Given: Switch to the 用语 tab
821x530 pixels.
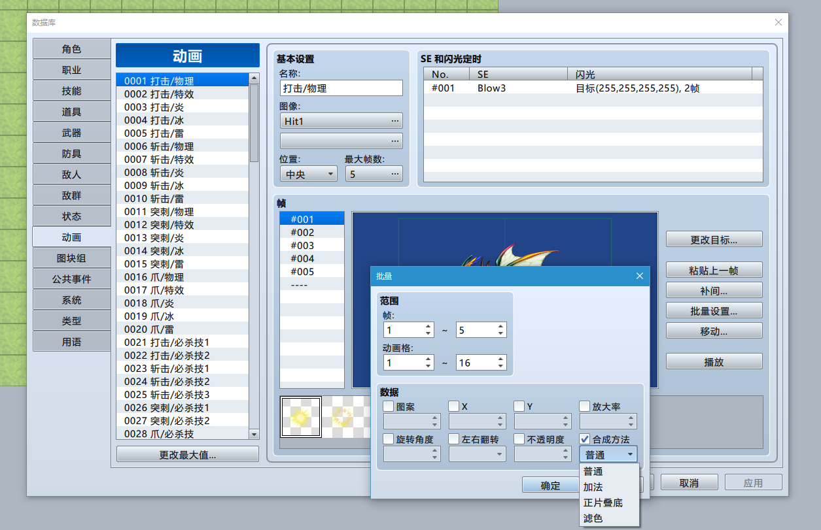Looking at the screenshot, I should click(72, 342).
